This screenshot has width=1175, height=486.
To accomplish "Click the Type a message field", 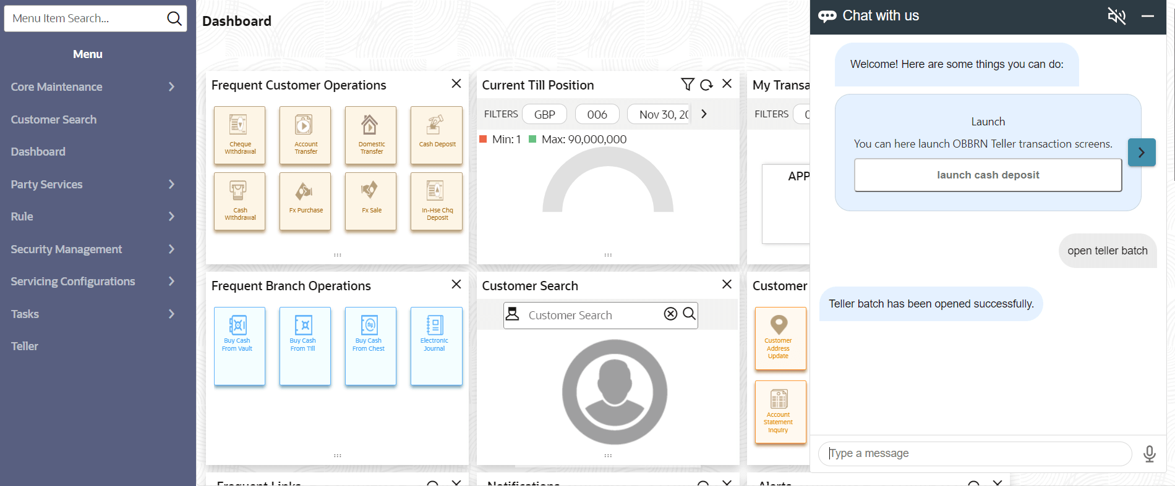I will click(x=975, y=453).
